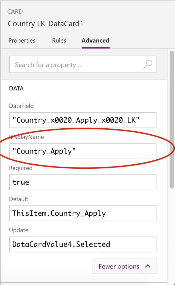Click the DataField property label
Viewport: 175px width, 285px height.
tap(21, 106)
